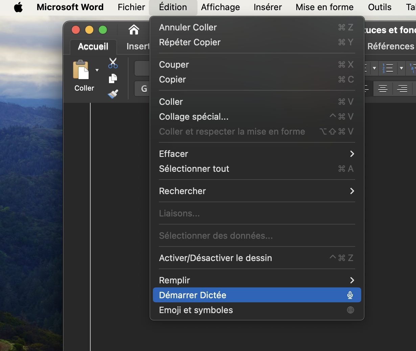Open the Affichage menu
Viewport: 416px width, 351px height.
coord(221,7)
